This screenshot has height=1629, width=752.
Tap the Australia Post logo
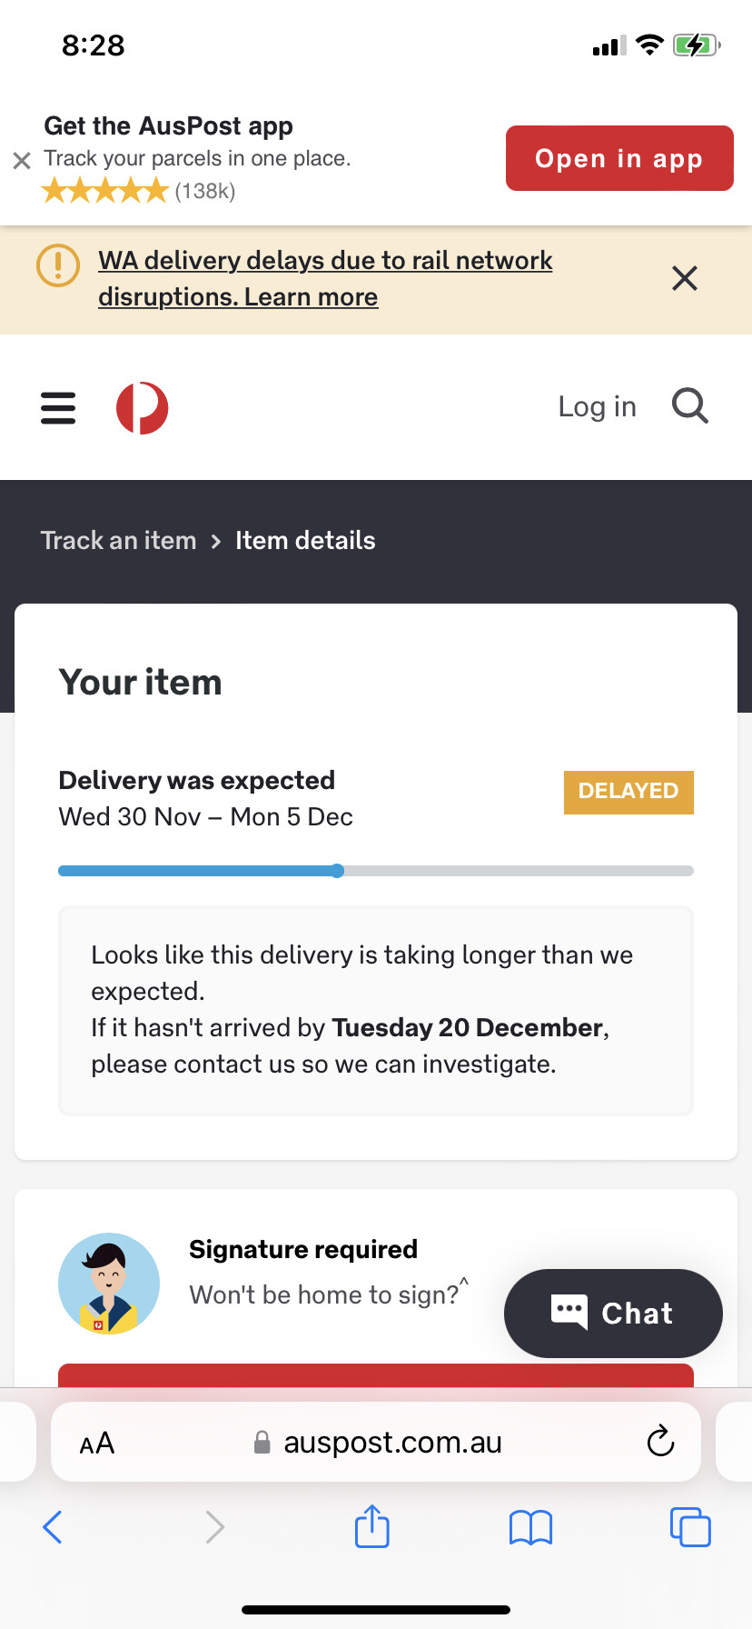pos(142,407)
